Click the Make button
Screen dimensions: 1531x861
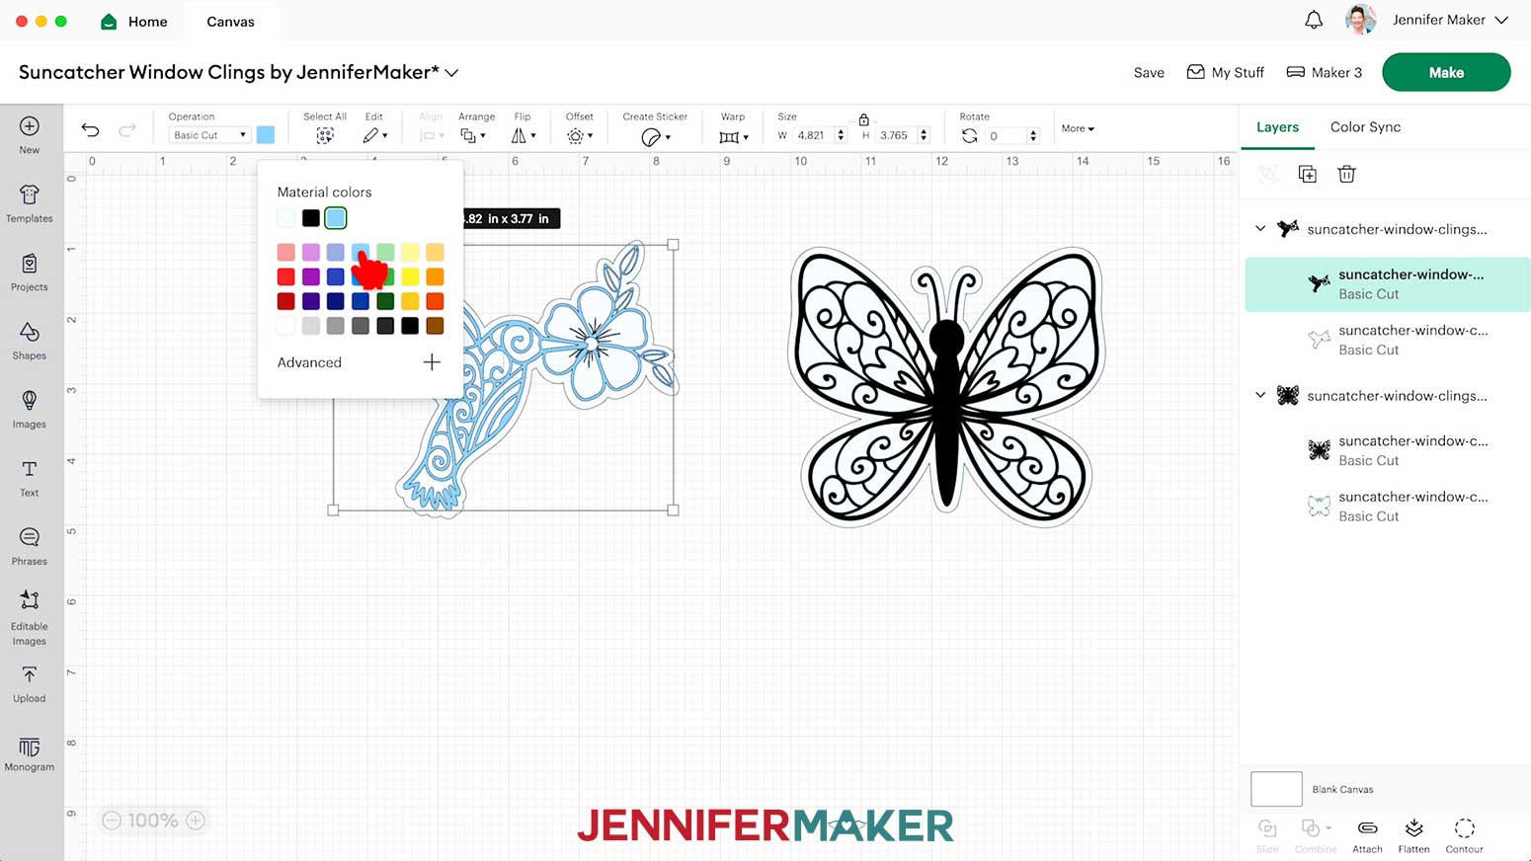pyautogui.click(x=1446, y=72)
